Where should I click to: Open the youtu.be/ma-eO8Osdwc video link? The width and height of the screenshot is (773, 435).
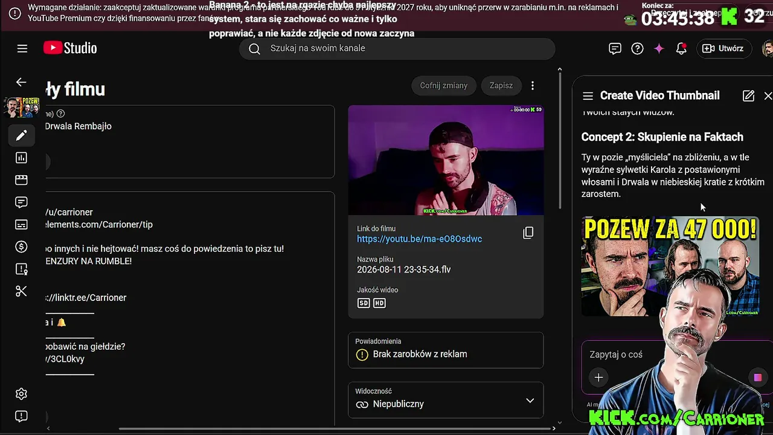click(420, 239)
